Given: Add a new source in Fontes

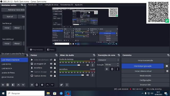Looking at the screenshot, I should coord(32,85).
